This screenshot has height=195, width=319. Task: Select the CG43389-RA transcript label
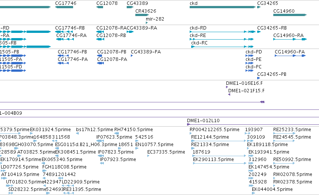(142, 28)
